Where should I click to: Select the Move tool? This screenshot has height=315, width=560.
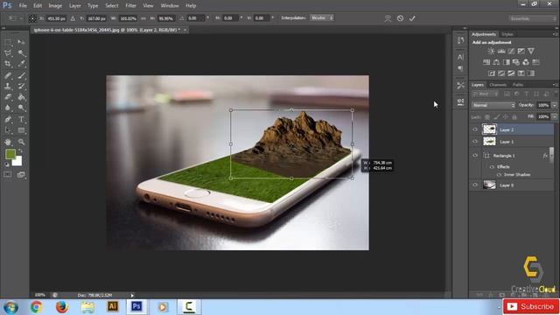click(x=21, y=43)
